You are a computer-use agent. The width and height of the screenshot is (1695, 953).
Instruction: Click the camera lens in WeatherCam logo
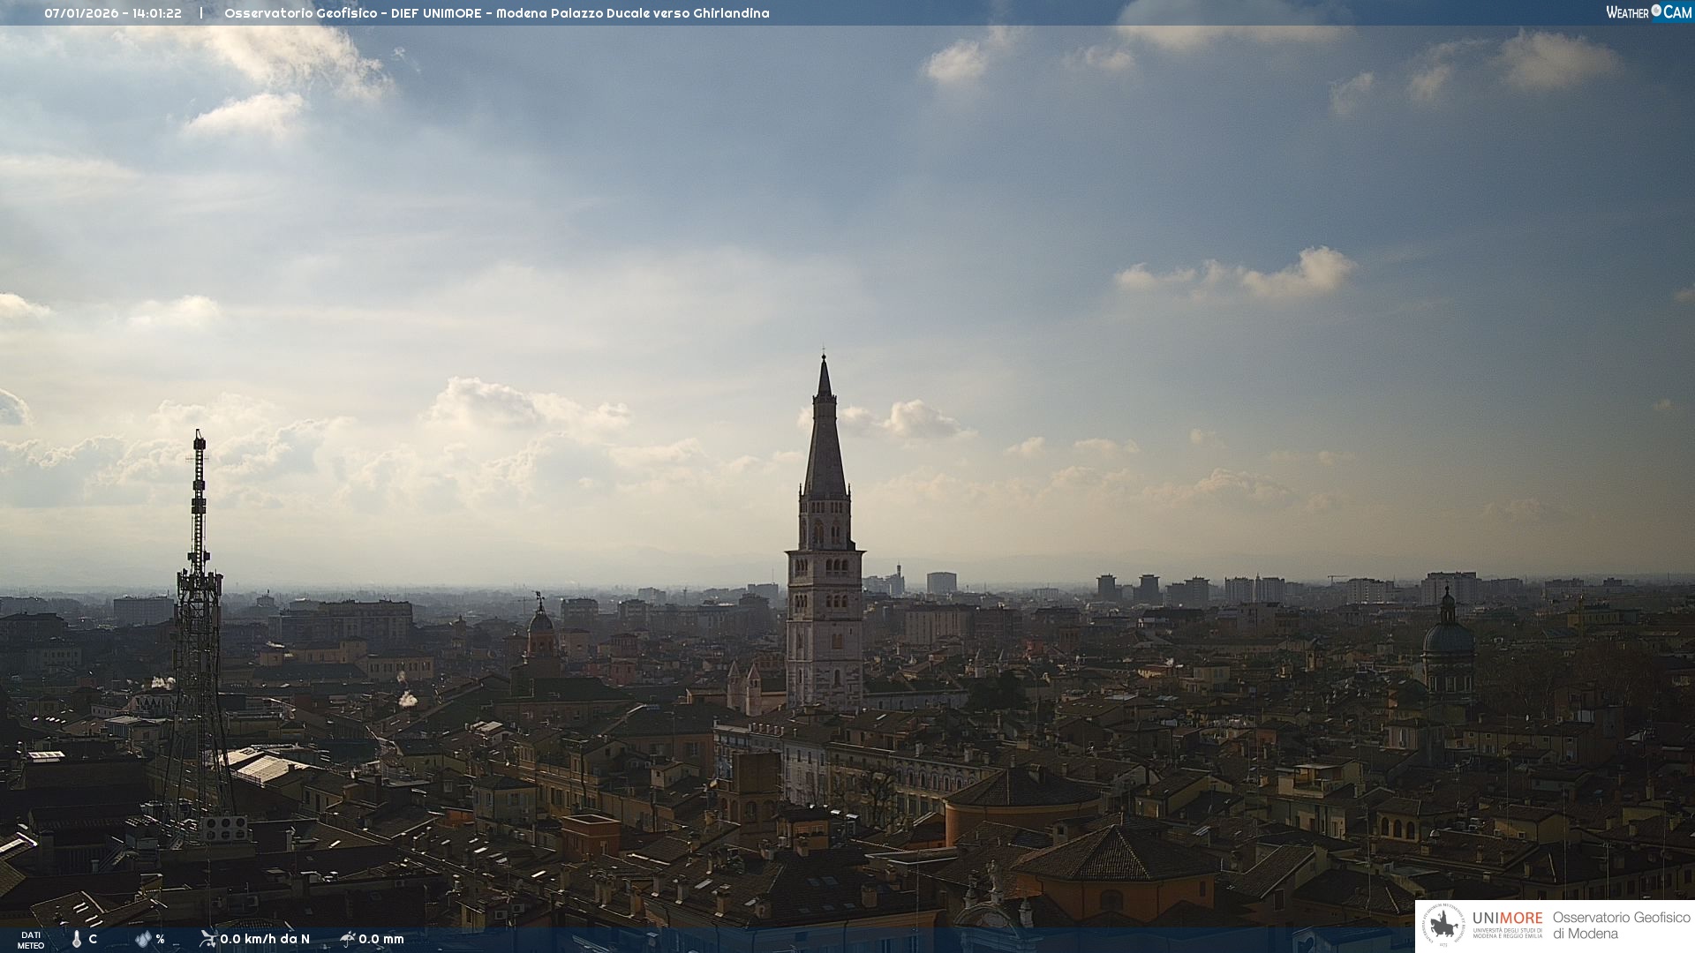[x=1656, y=11]
